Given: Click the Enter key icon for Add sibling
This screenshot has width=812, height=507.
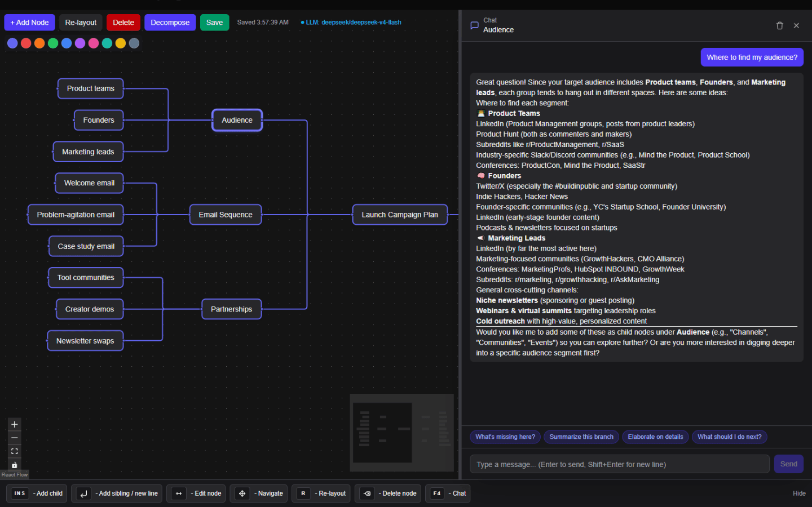Looking at the screenshot, I should 83,493.
